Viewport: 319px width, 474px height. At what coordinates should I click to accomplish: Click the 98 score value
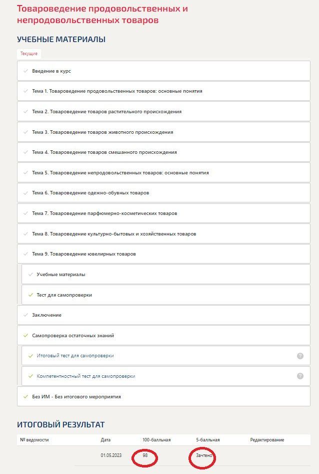145,456
